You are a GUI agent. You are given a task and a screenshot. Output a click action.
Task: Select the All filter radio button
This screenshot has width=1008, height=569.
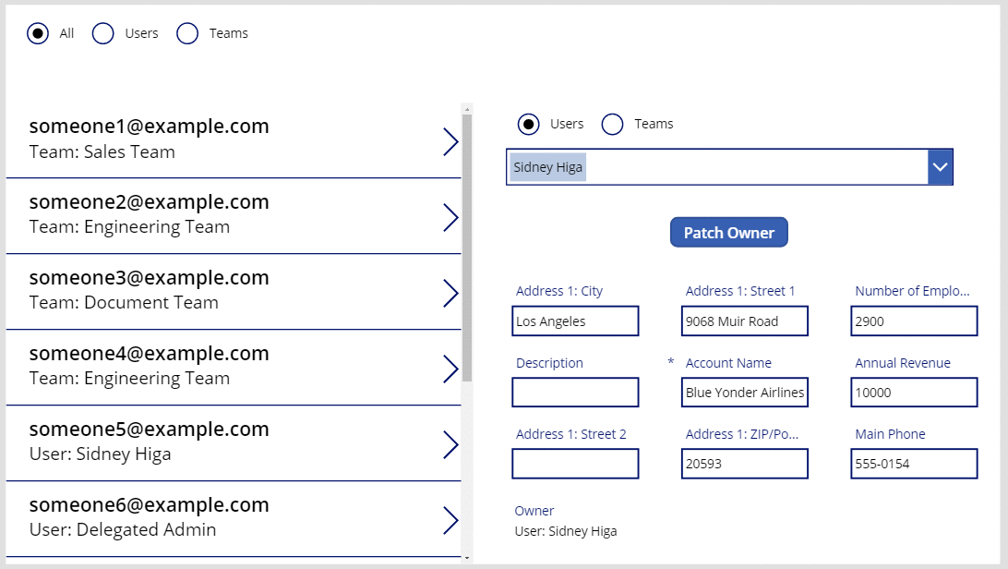point(38,33)
